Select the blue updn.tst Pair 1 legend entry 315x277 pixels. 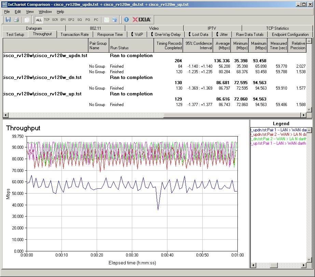tap(278, 130)
